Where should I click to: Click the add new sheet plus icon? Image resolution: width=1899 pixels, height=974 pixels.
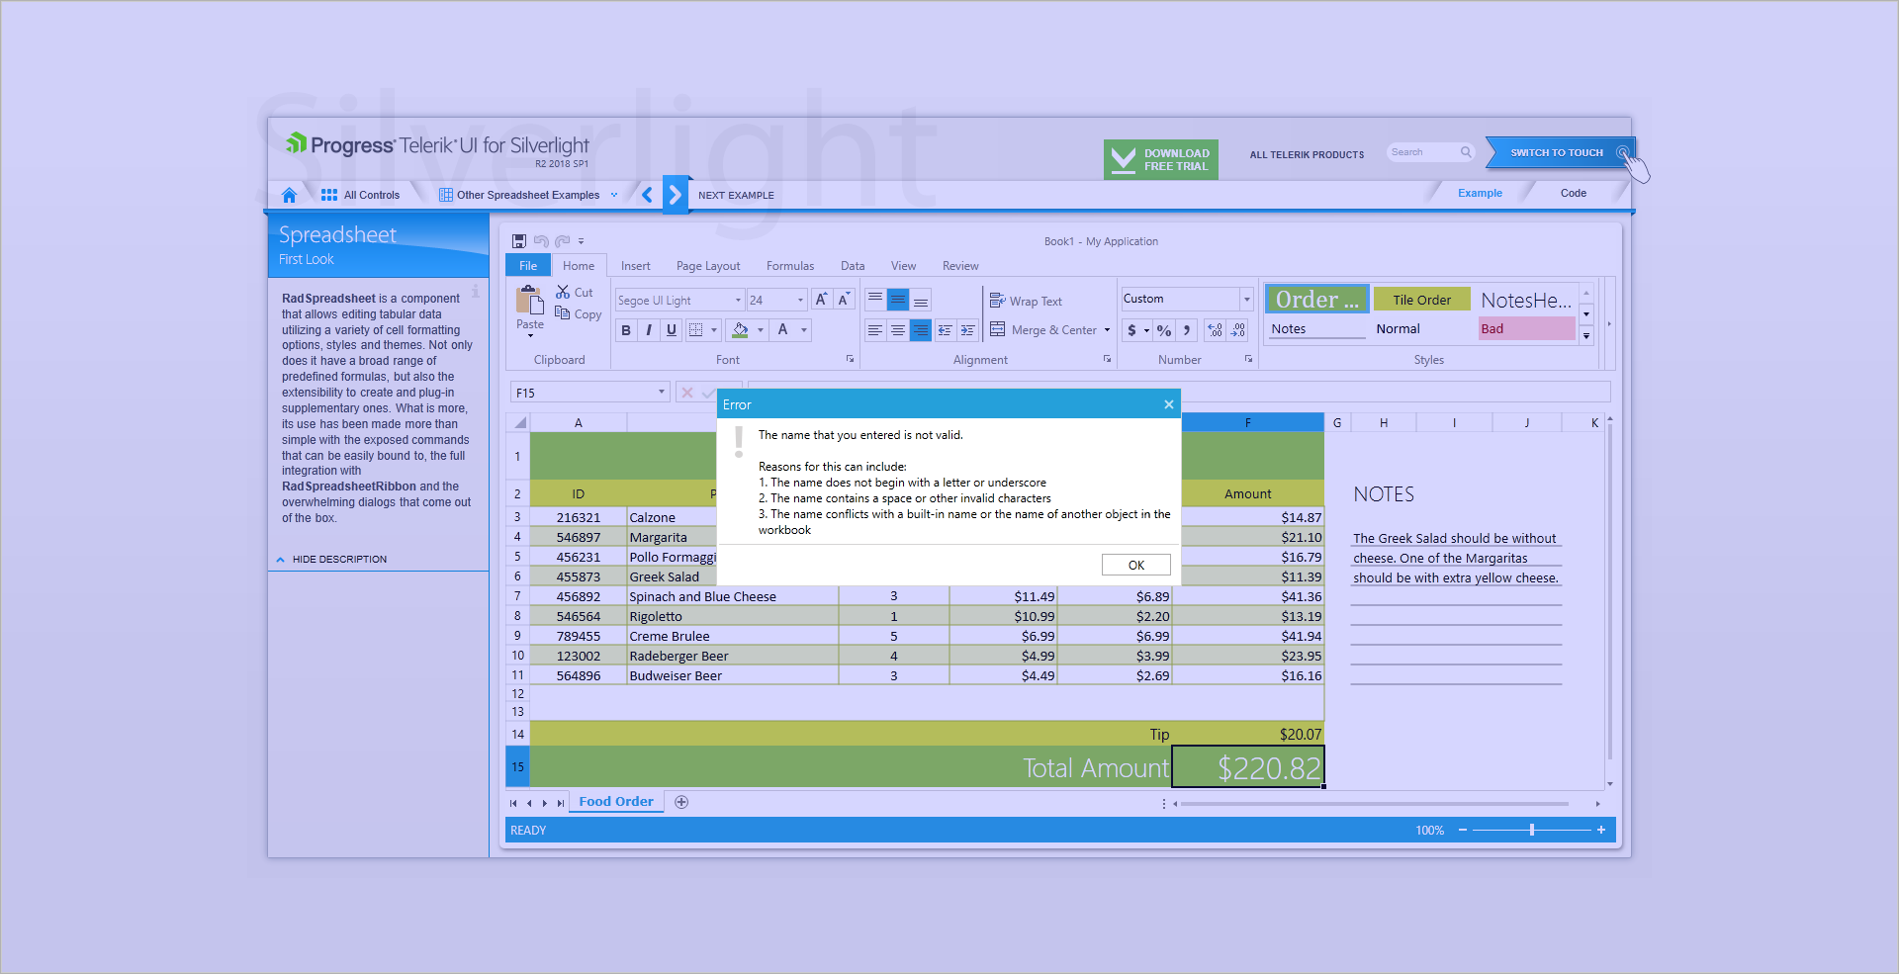(681, 802)
